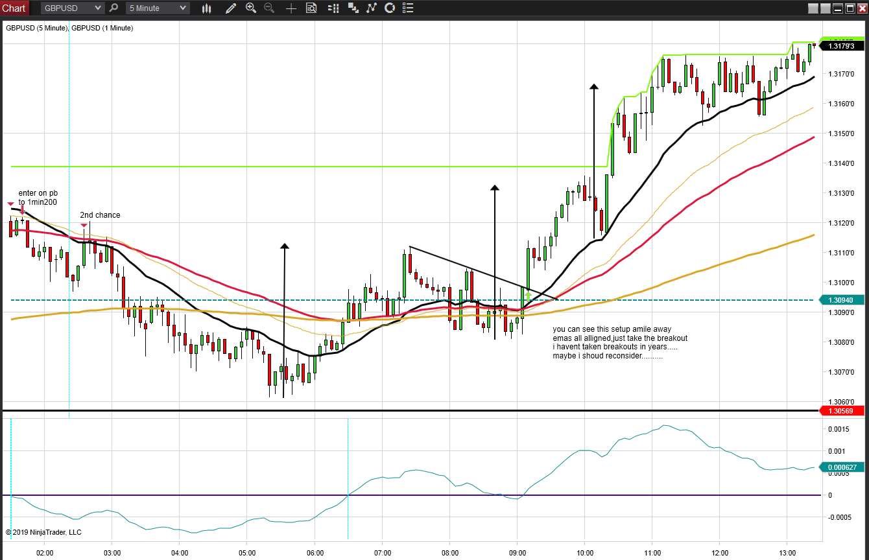869x560 pixels.
Task: Open chart Properties list icon
Action: [409, 8]
